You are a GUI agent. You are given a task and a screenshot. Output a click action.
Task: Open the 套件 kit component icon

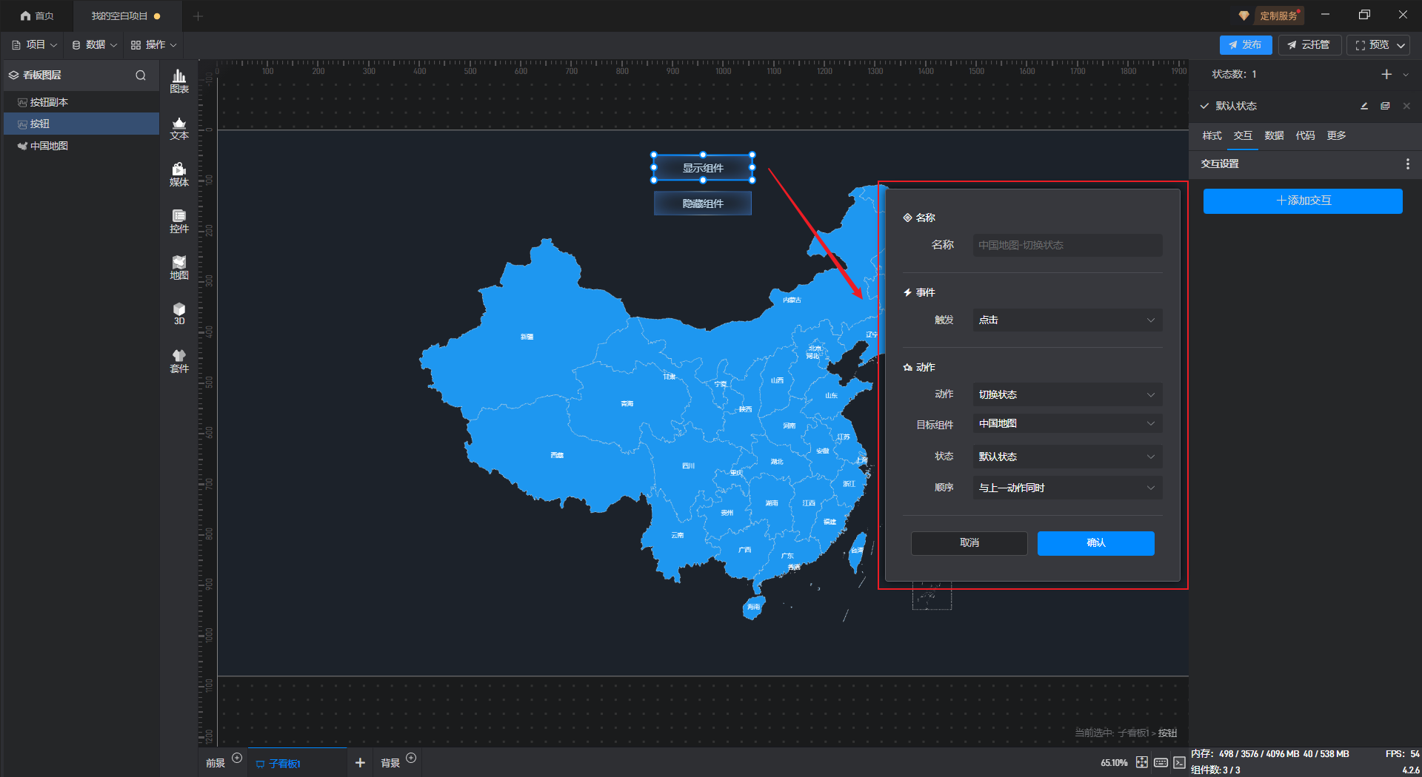click(x=179, y=361)
